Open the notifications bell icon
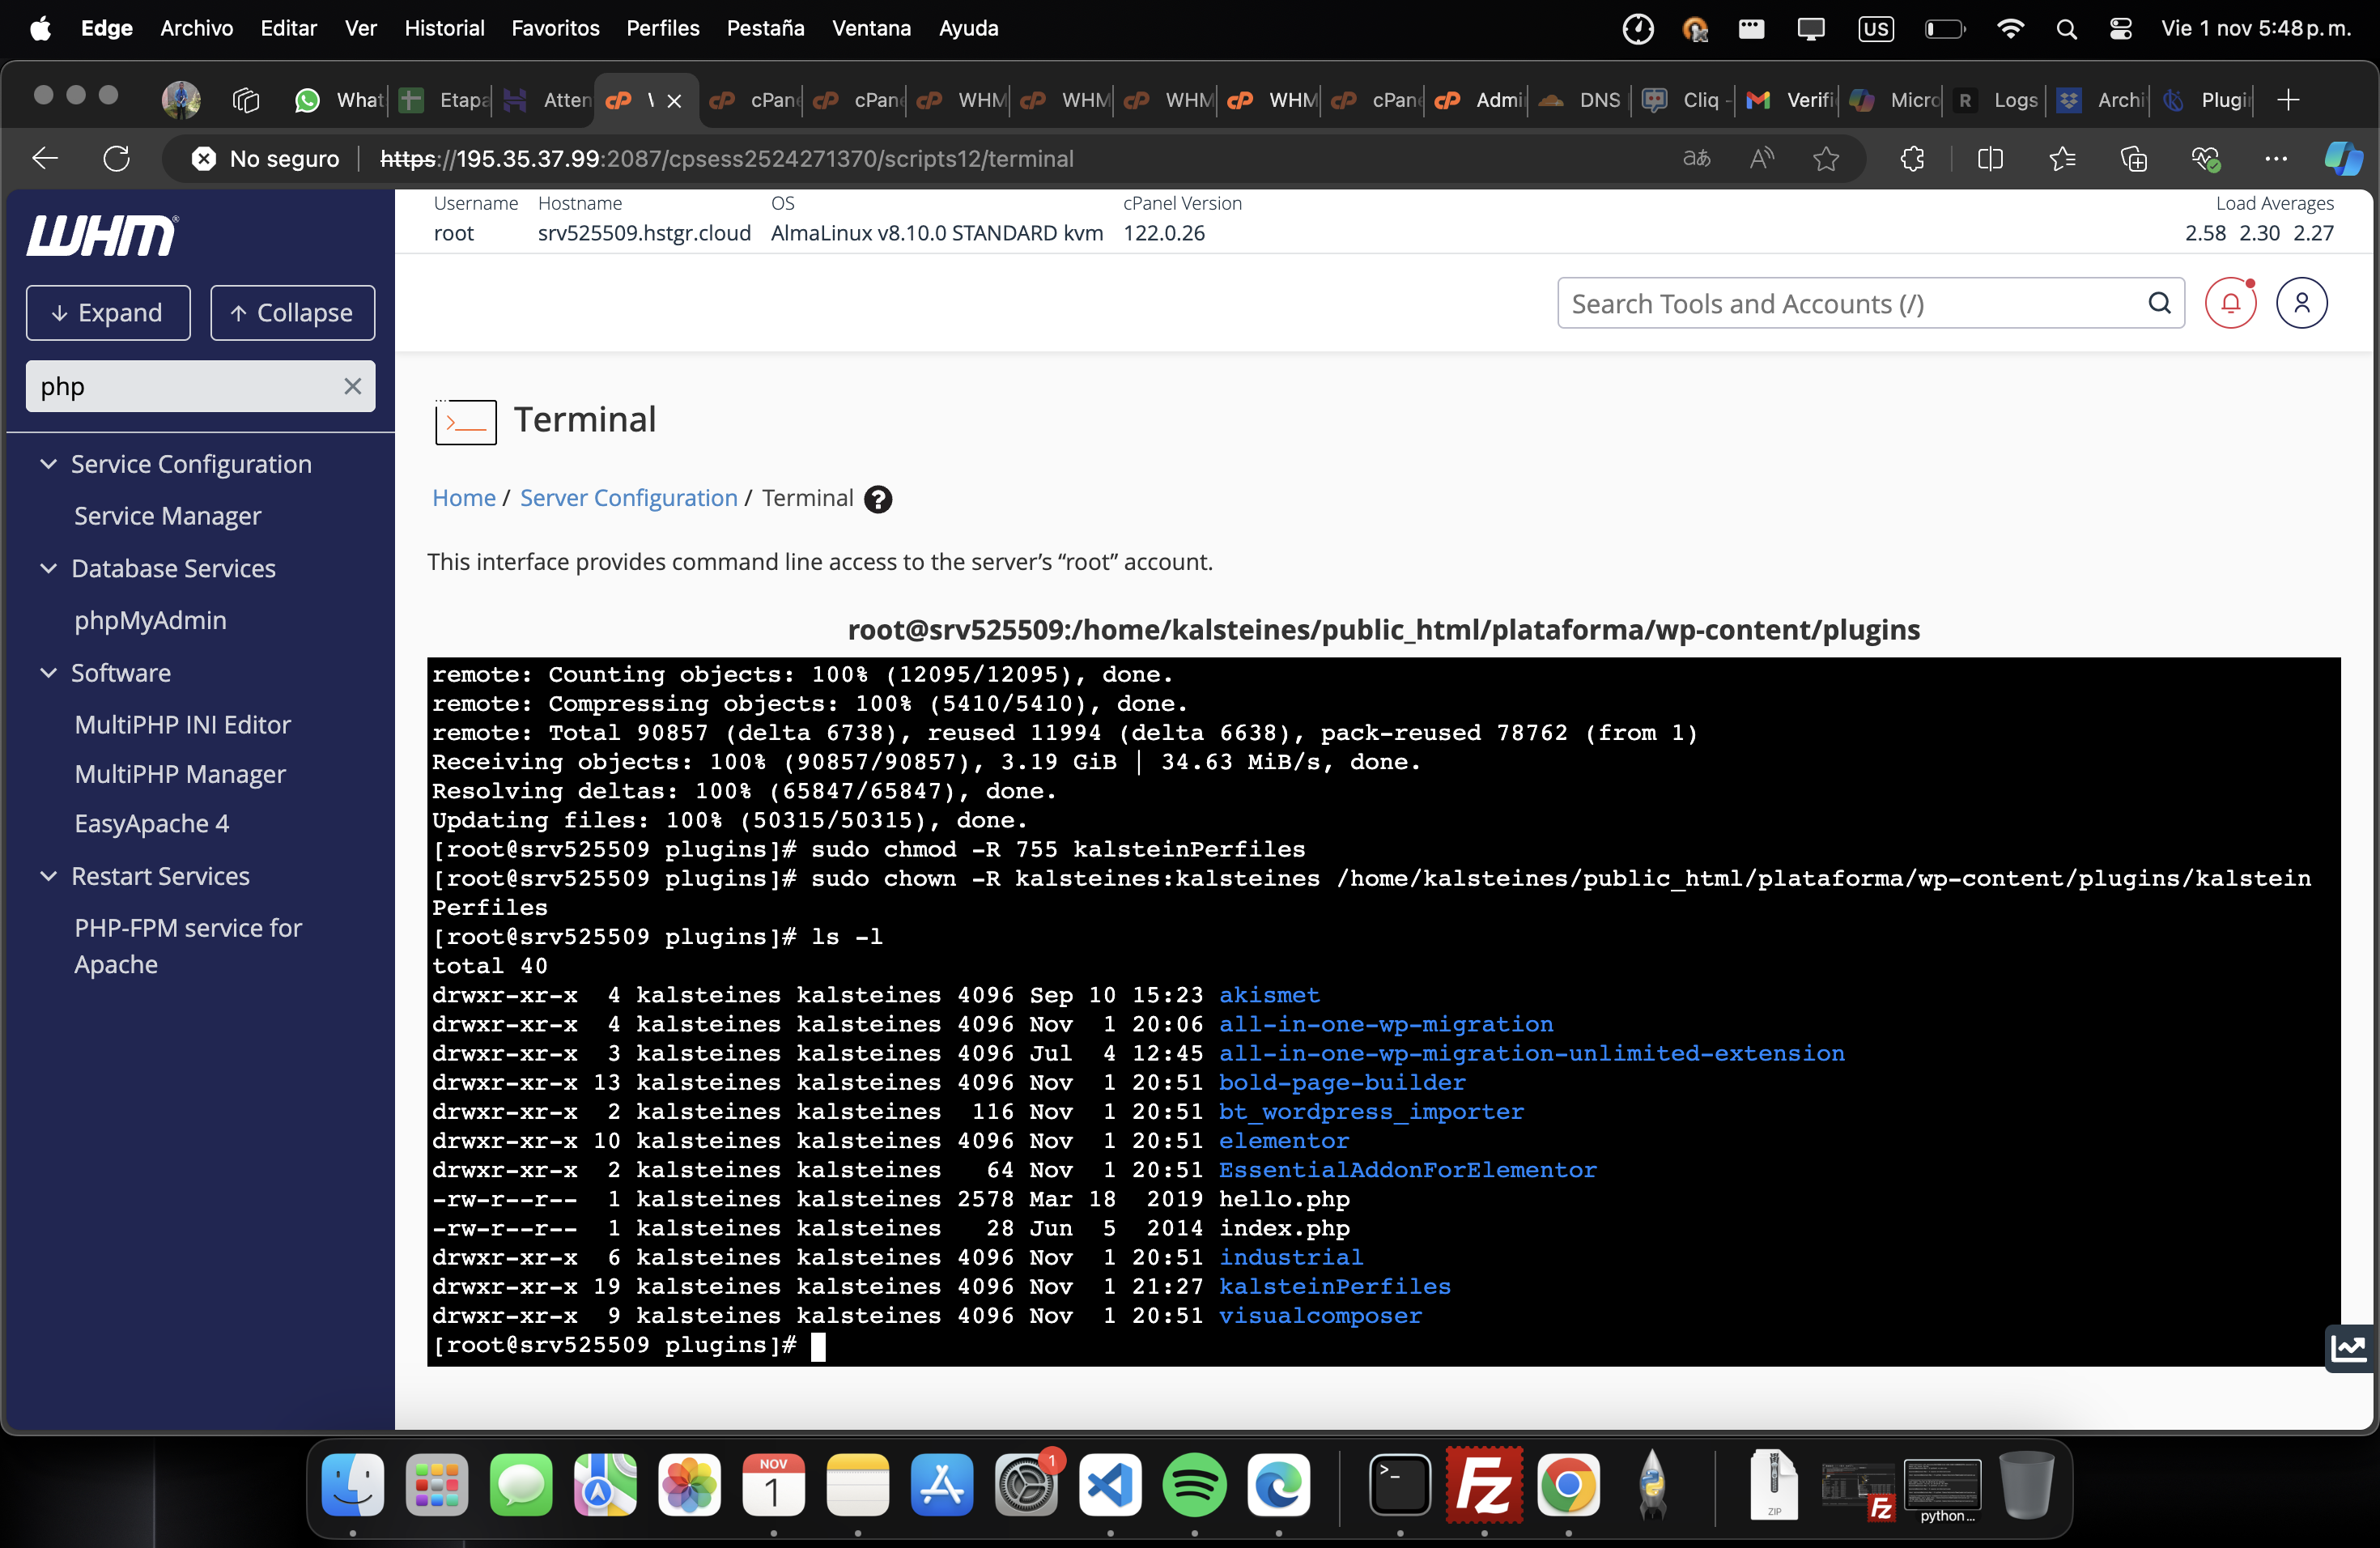 pyautogui.click(x=2230, y=303)
